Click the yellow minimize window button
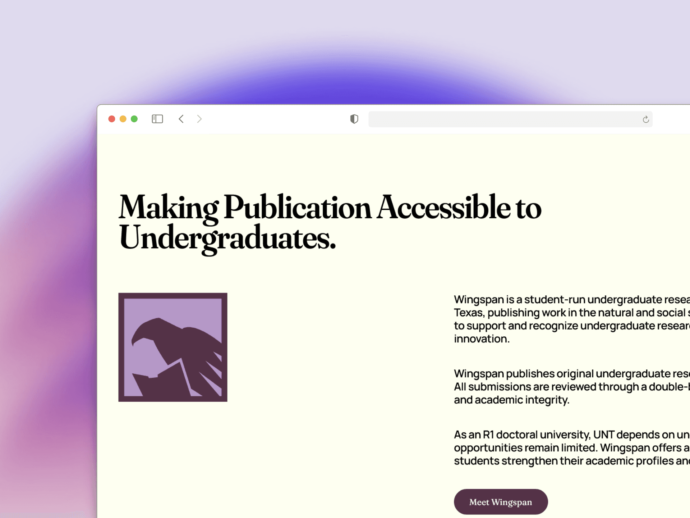Screen dimensions: 690x518 pos(123,119)
